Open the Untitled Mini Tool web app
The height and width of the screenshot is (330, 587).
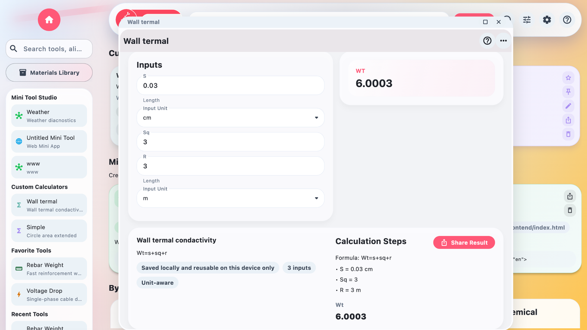[x=49, y=141]
